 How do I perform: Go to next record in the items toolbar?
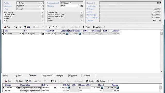click(x=54, y=27)
